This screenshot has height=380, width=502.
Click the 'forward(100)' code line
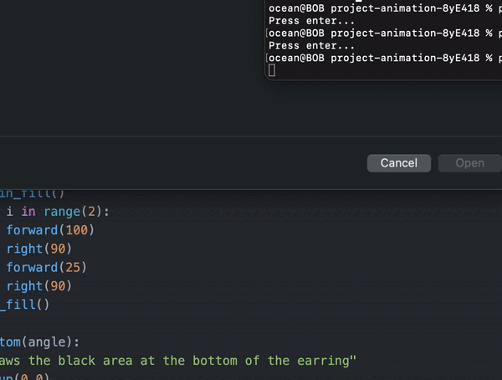coord(50,230)
